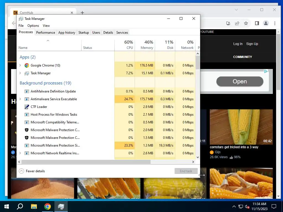Open the COMMUNITY page link
Viewport: 283px width, 212px height.
pos(242,57)
